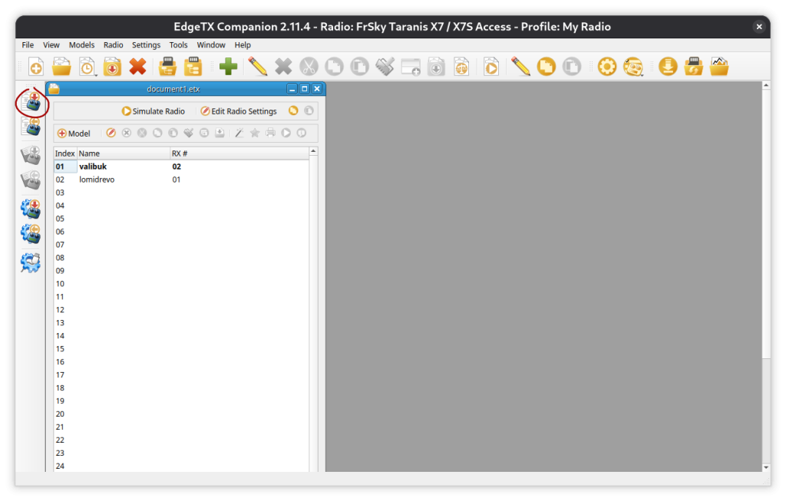Open the Radio menu
786x501 pixels.
[x=113, y=45]
